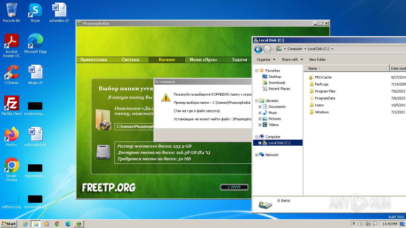
Task: Click the volume icon in system tray
Action: [360, 224]
